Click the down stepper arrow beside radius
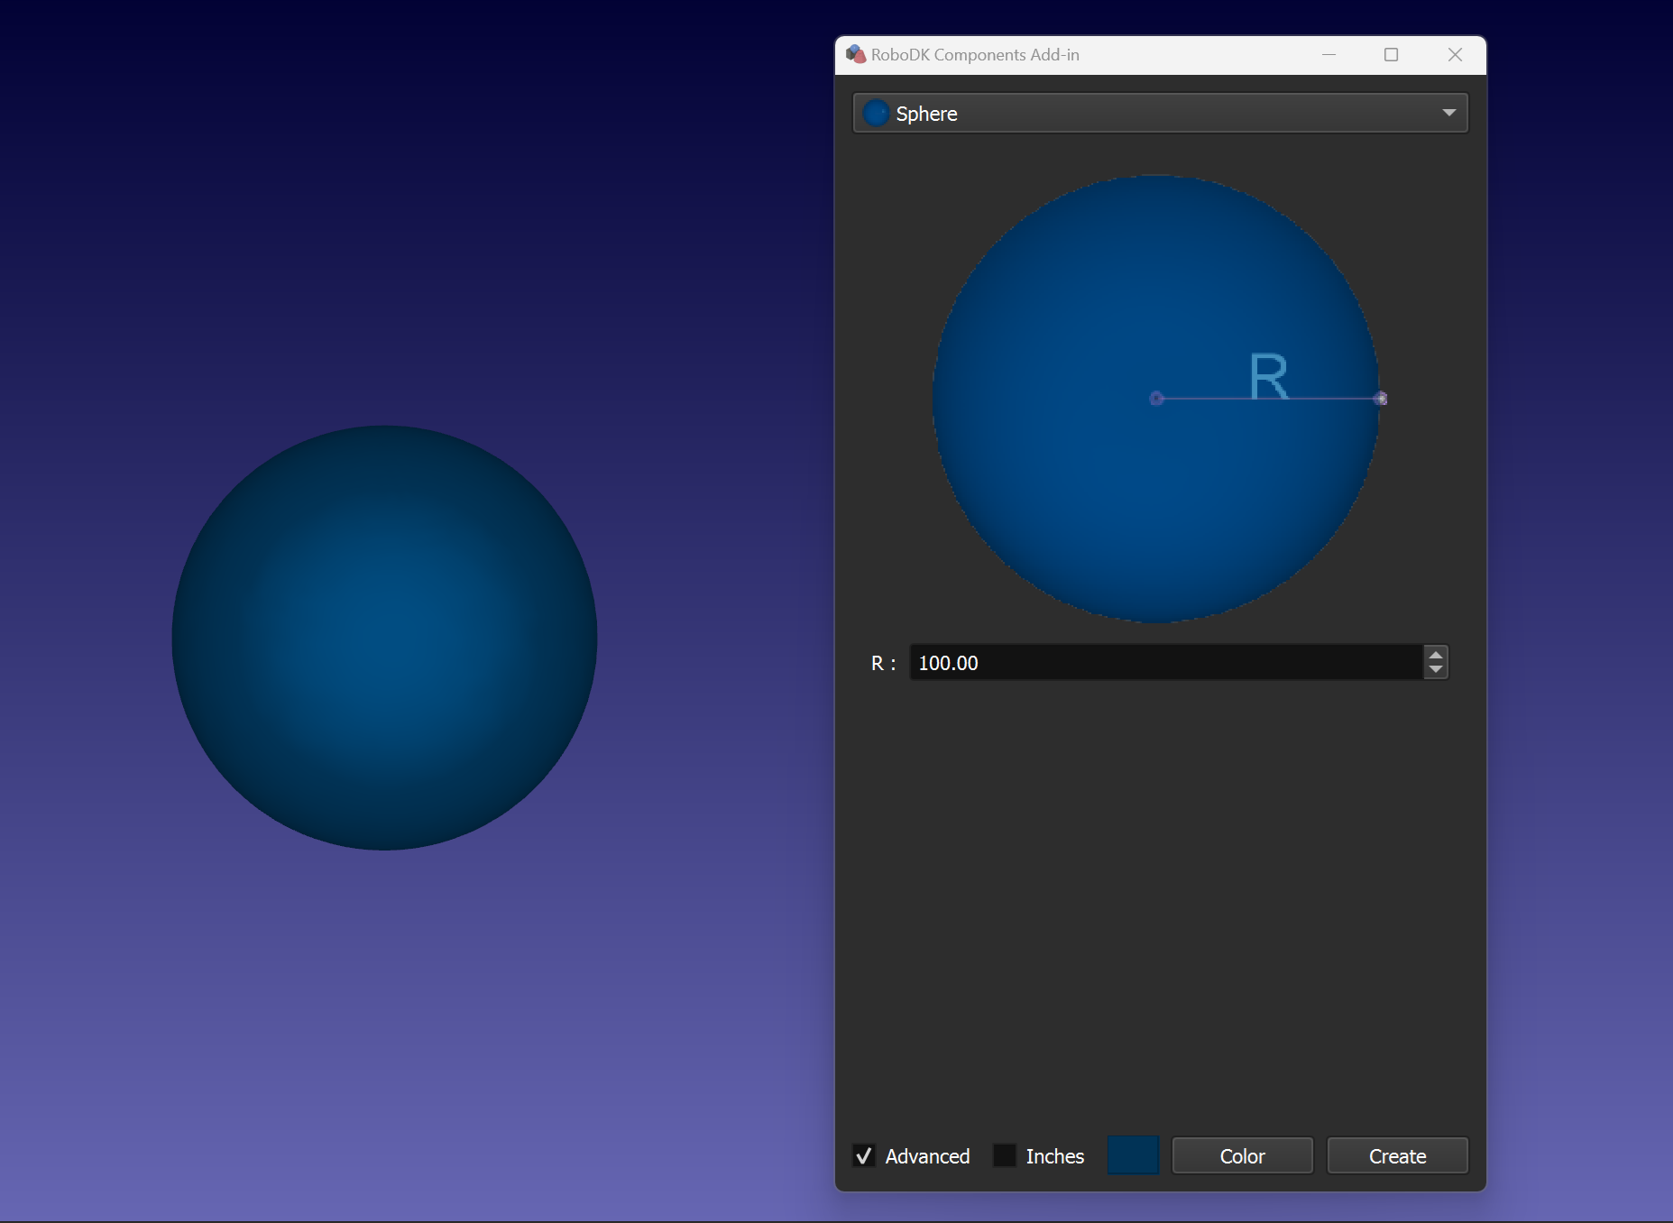Viewport: 1673px width, 1223px height. click(1435, 669)
